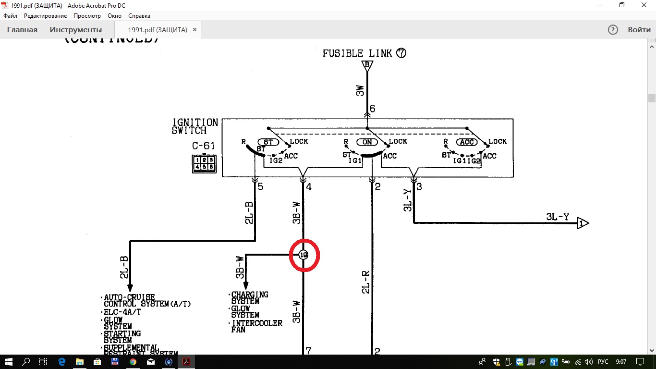Open the blue circular app on taskbar
Viewport: 656px width, 369px height.
point(169,362)
